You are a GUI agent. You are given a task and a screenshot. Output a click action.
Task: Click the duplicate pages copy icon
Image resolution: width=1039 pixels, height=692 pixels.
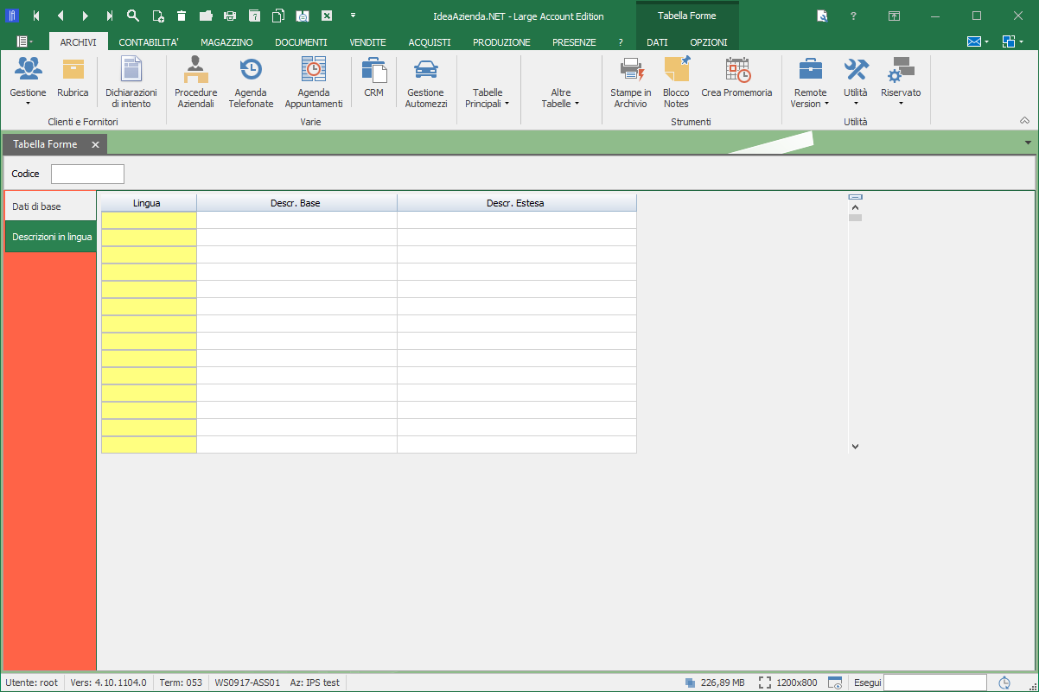point(278,16)
